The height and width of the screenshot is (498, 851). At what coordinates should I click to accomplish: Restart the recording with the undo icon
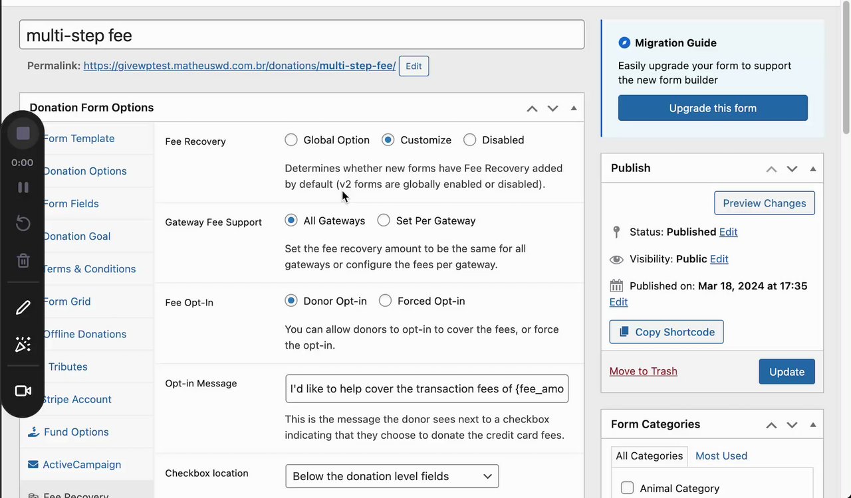click(23, 223)
